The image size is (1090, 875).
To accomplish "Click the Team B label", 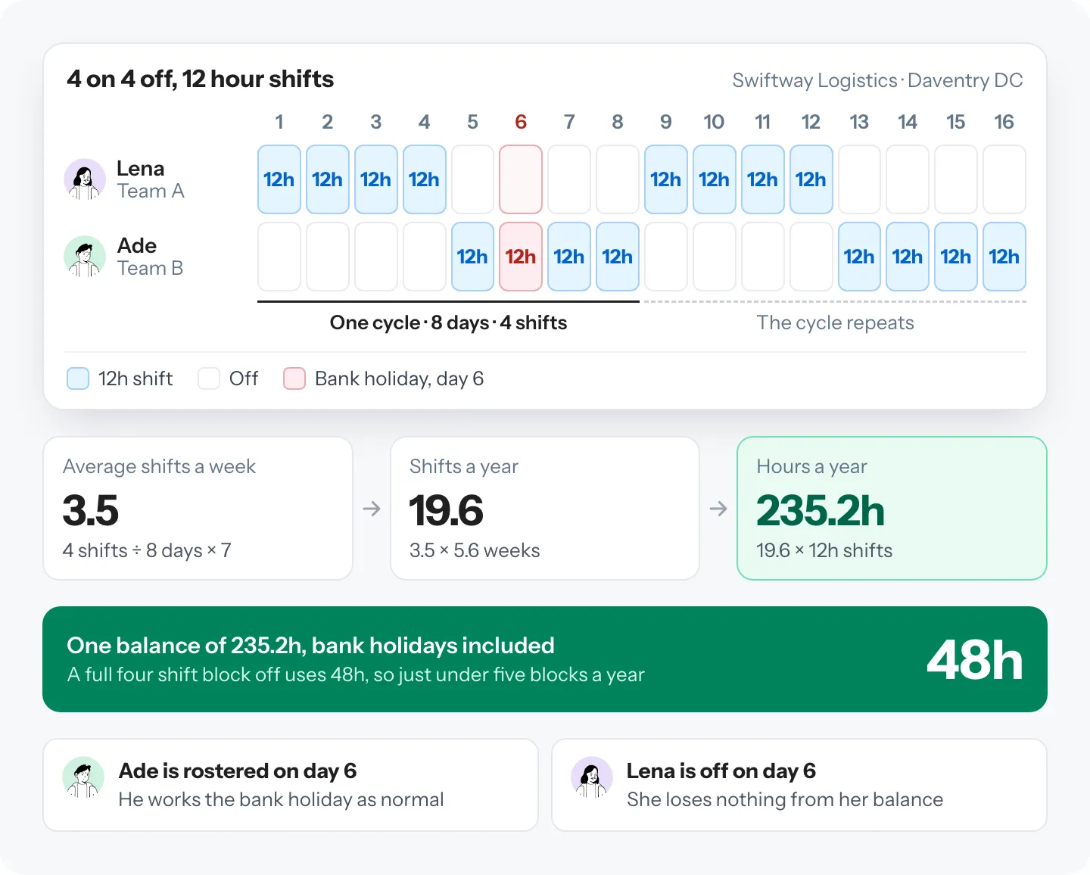I will click(150, 269).
